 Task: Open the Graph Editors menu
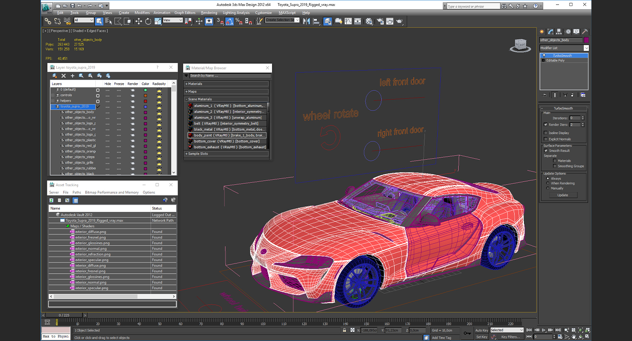pos(185,13)
